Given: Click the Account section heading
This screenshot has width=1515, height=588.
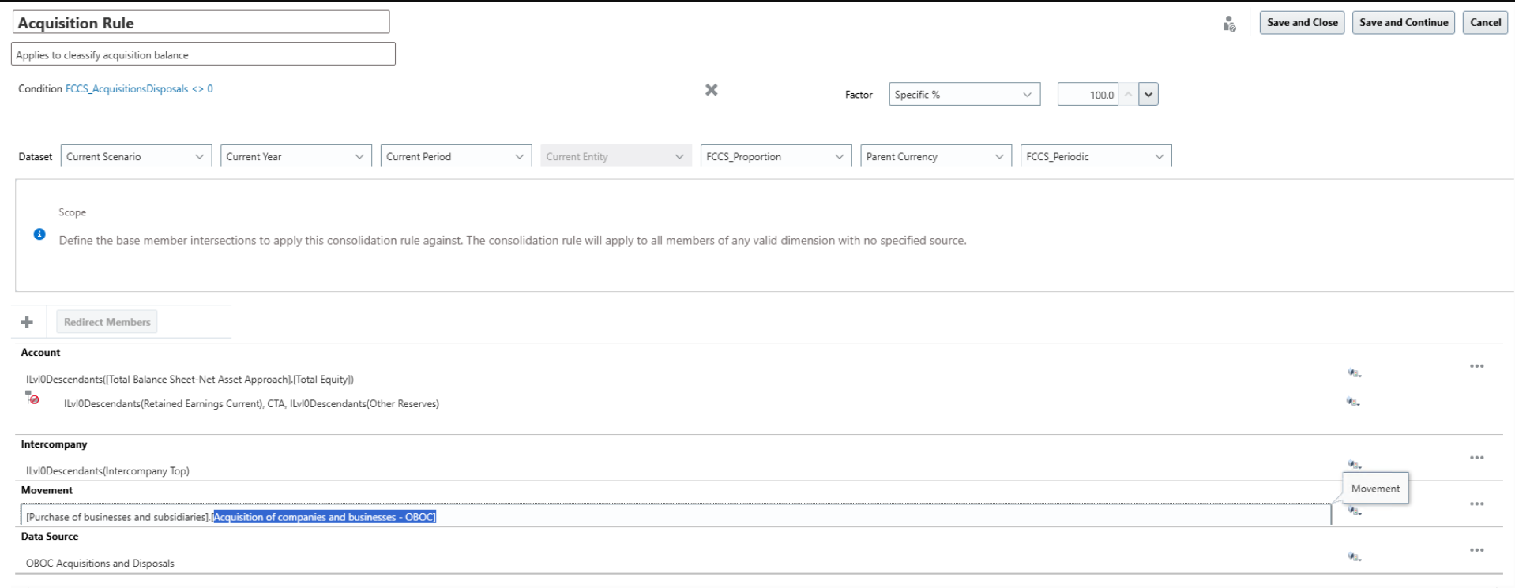Looking at the screenshot, I should tap(40, 353).
